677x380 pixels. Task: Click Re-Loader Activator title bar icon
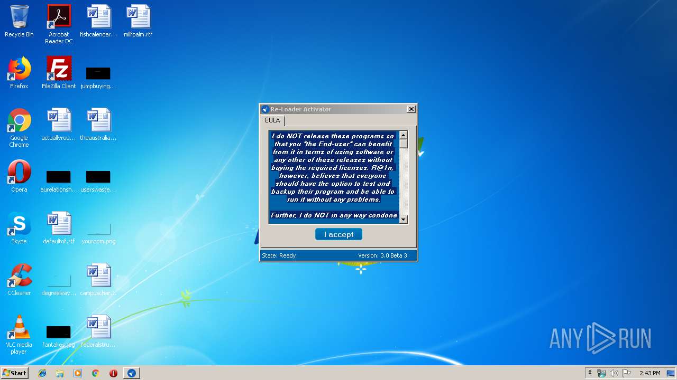click(x=266, y=109)
